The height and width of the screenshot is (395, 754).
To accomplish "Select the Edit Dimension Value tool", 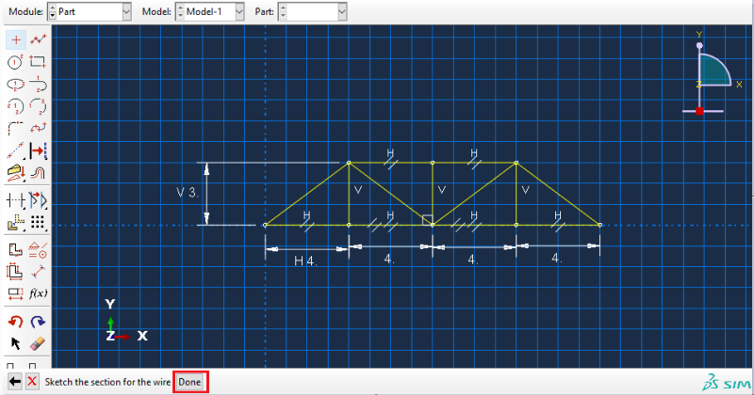I will tap(15, 293).
